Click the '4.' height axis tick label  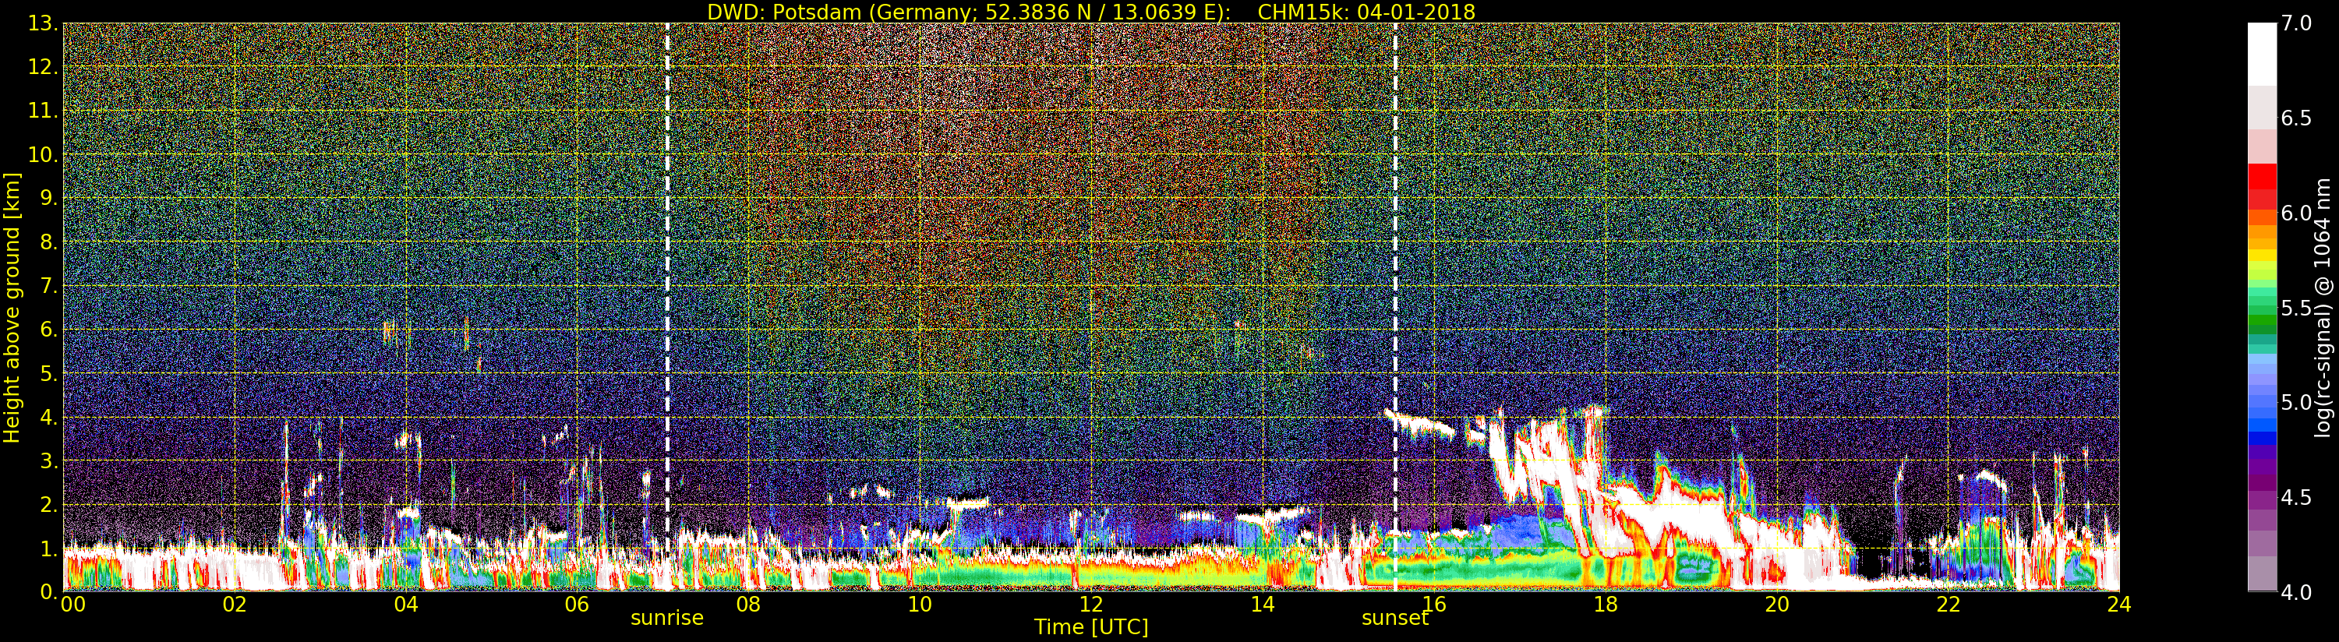(x=48, y=418)
